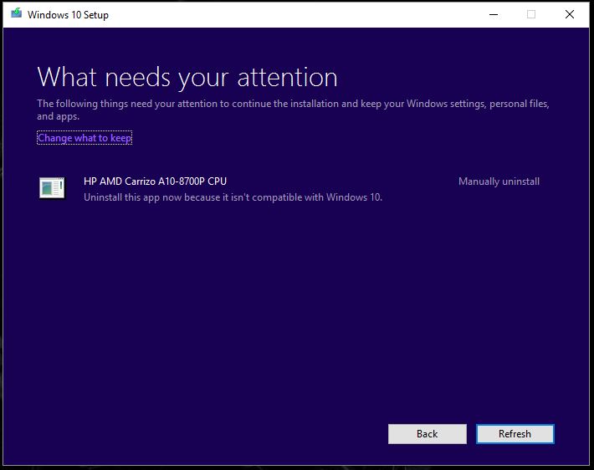Click the Windows 10 Setup title bar icon
The width and height of the screenshot is (594, 470).
pyautogui.click(x=16, y=14)
